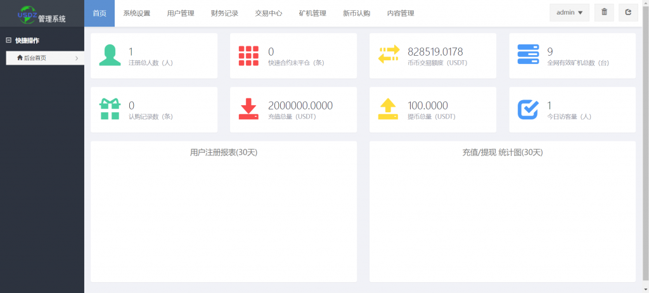Click the yellow exchange arrows icon
The width and height of the screenshot is (649, 293).
(389, 55)
